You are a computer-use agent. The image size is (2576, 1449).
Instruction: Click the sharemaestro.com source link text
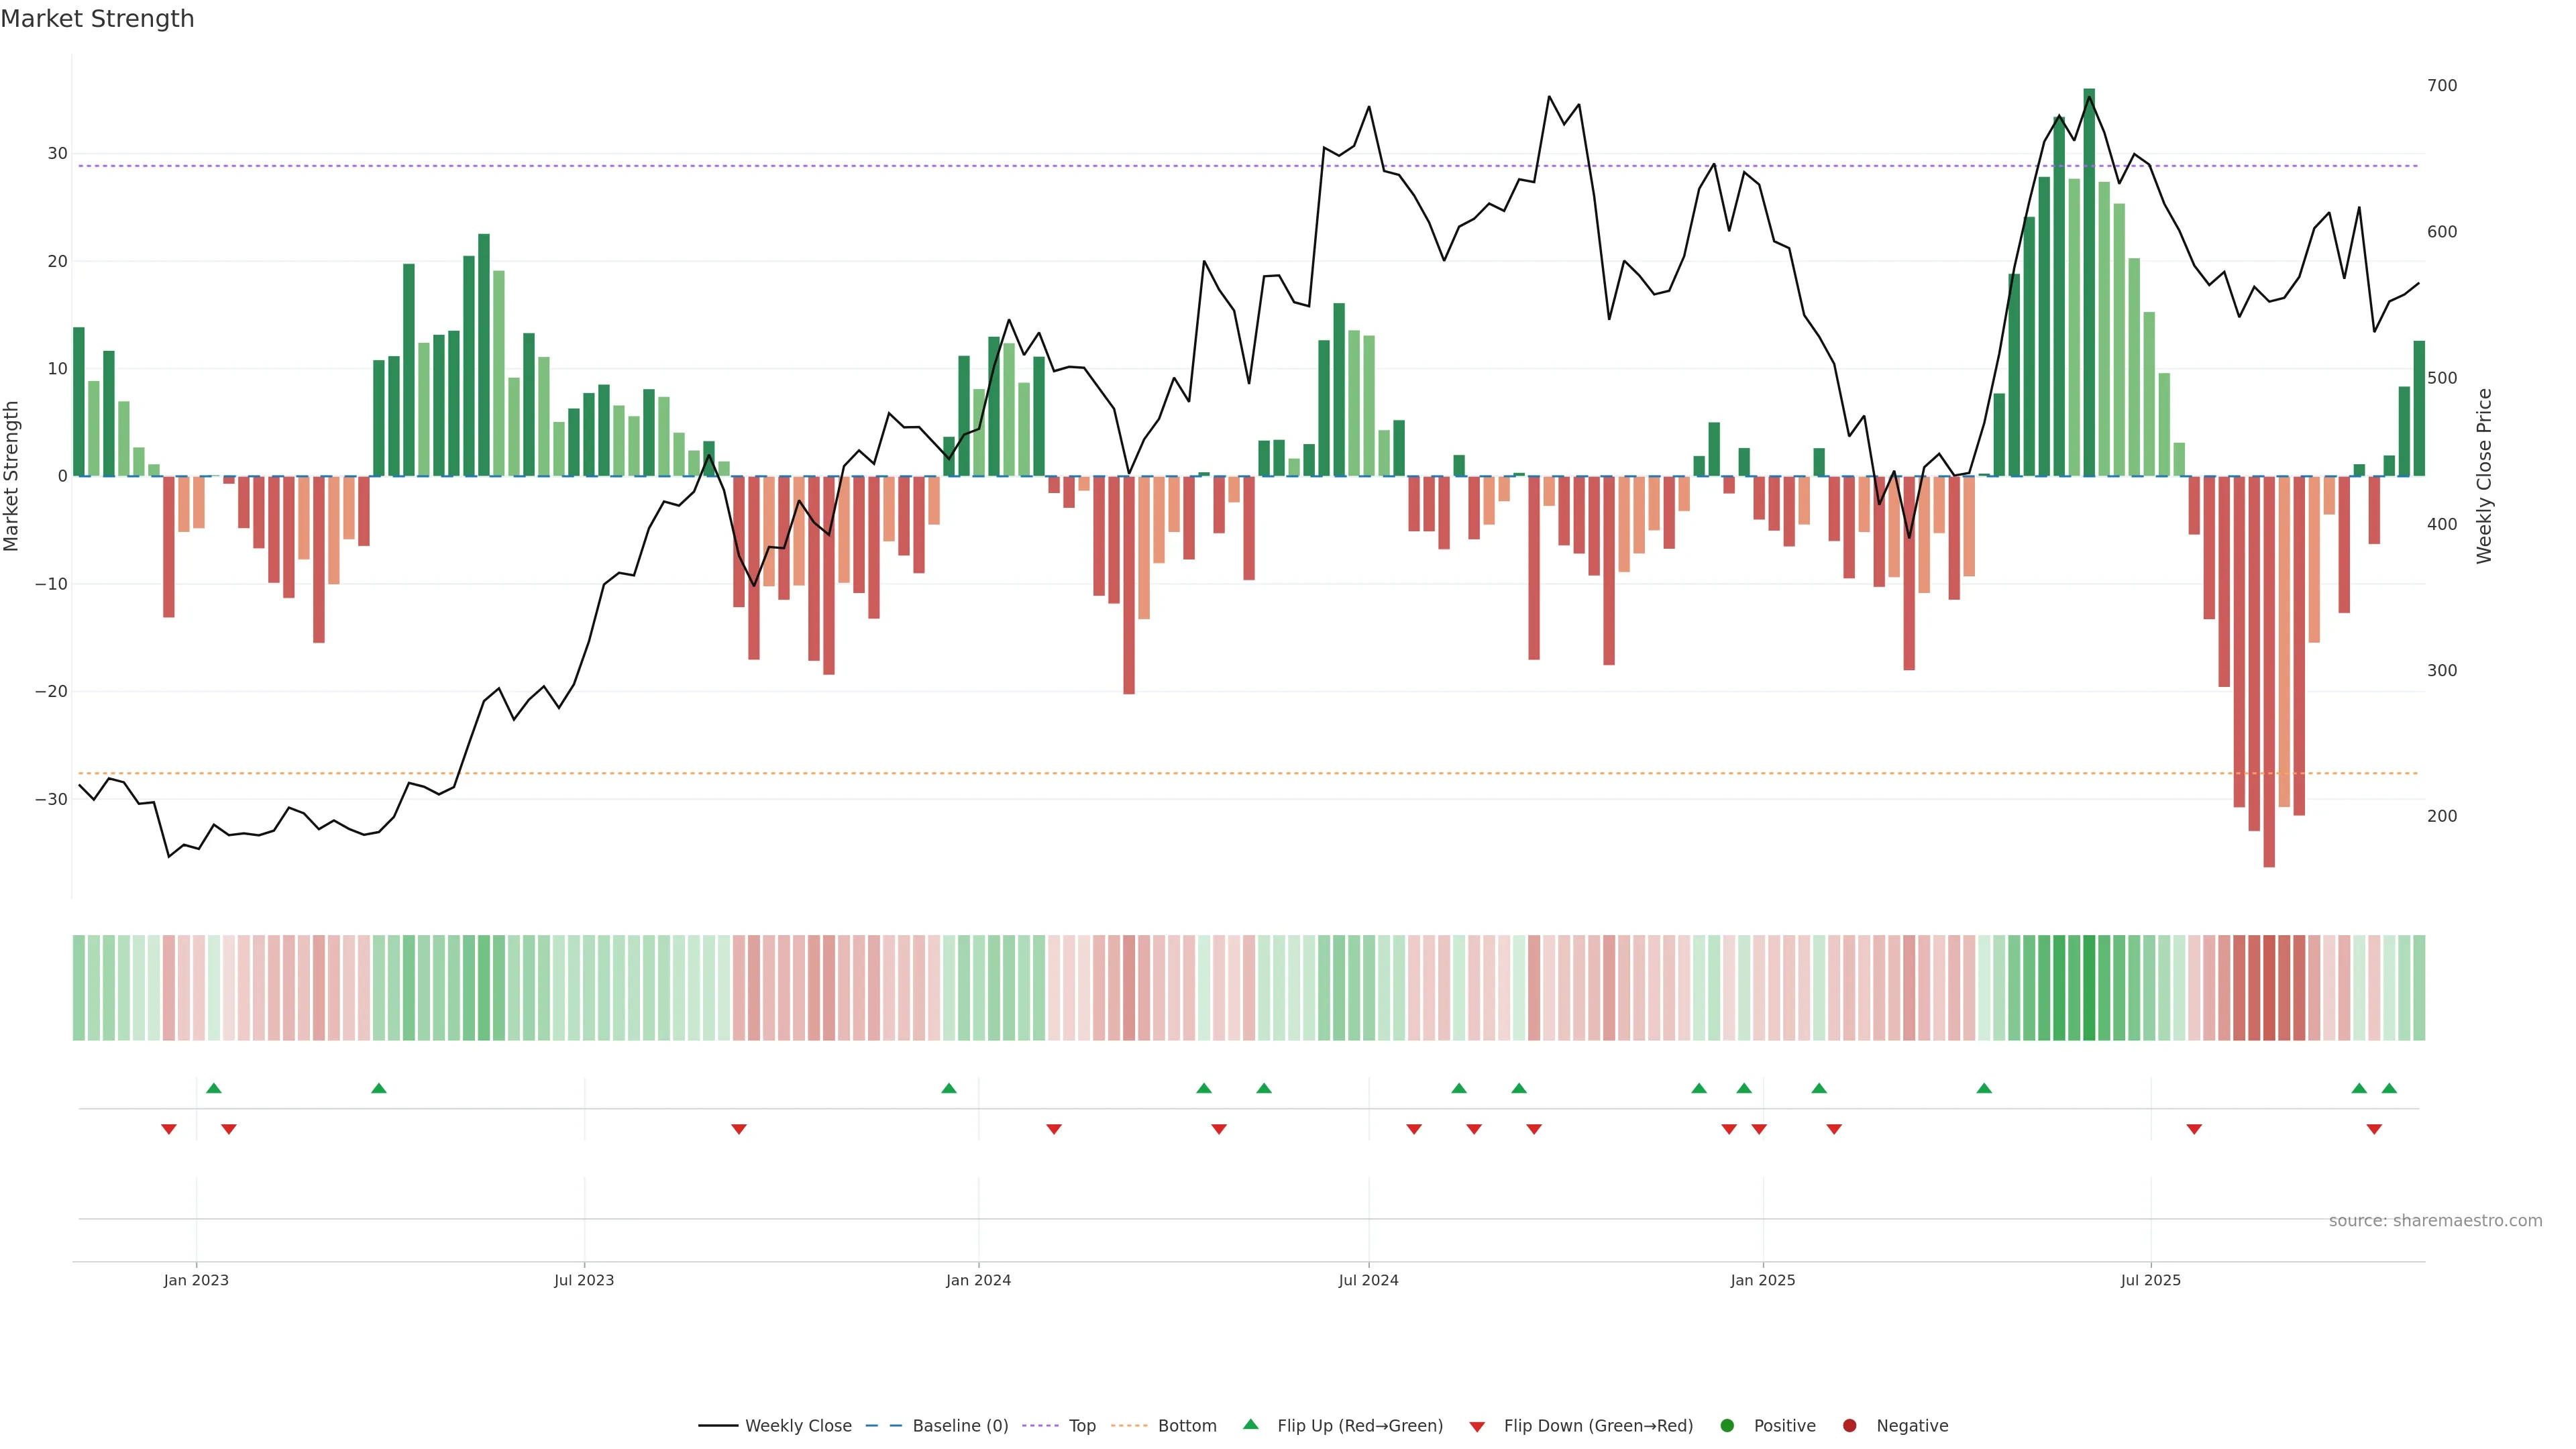pos(2435,1220)
